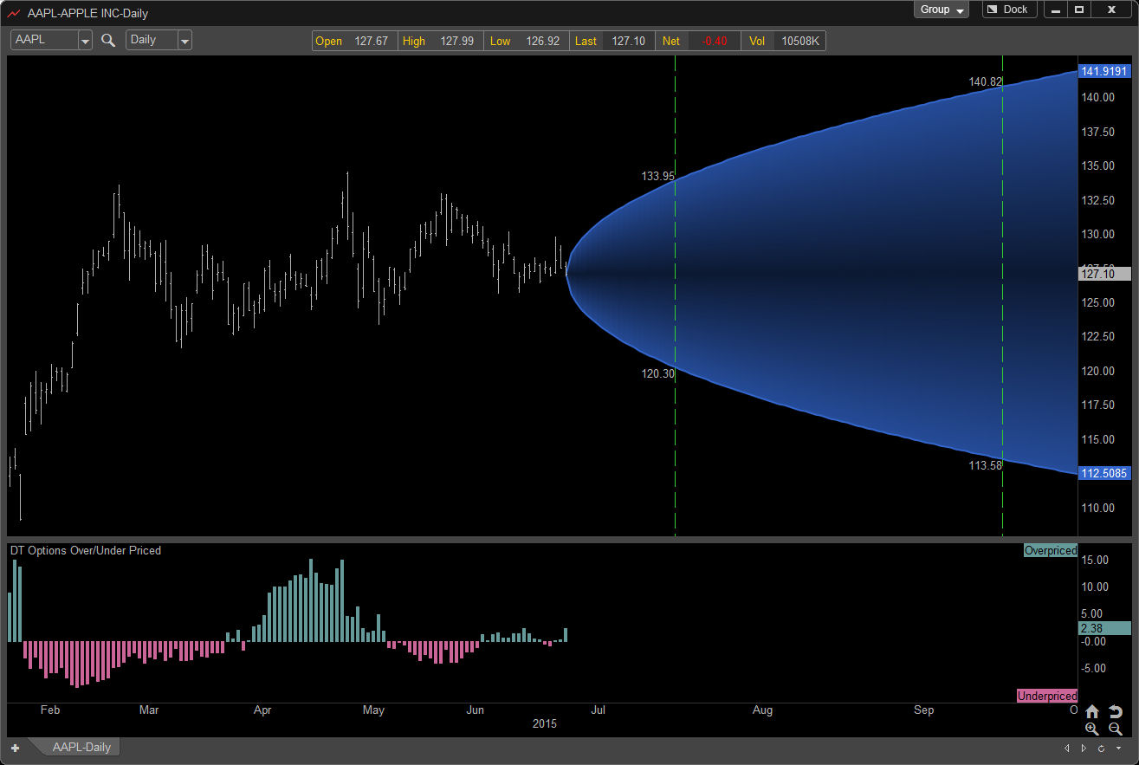Open the Group dropdown
Image resolution: width=1139 pixels, height=765 pixels.
coord(942,10)
